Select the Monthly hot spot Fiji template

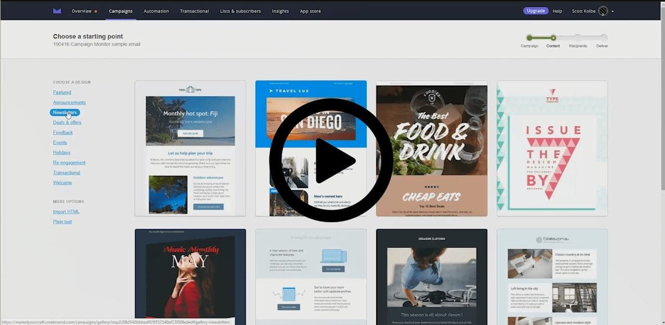click(190, 148)
